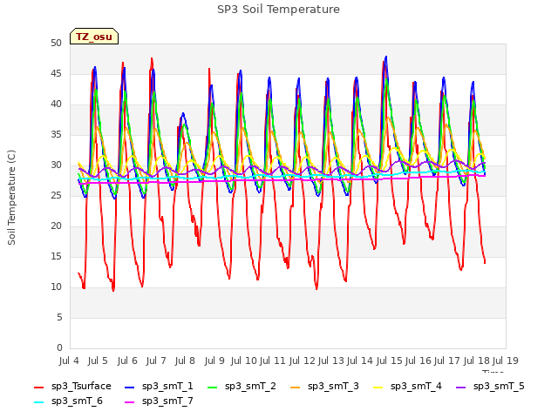The height and width of the screenshot is (418, 558).
Task: Click the Jul 18 x-axis tick label
Action: [x=477, y=361]
